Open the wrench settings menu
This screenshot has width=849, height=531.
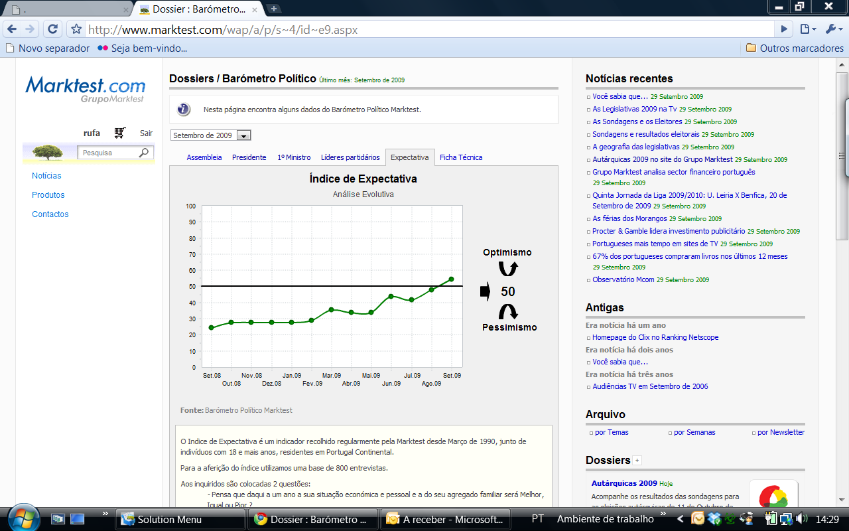(833, 29)
